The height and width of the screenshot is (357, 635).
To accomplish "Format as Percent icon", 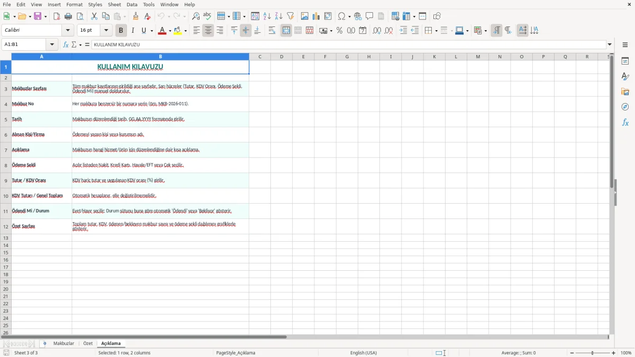I will [x=340, y=31].
